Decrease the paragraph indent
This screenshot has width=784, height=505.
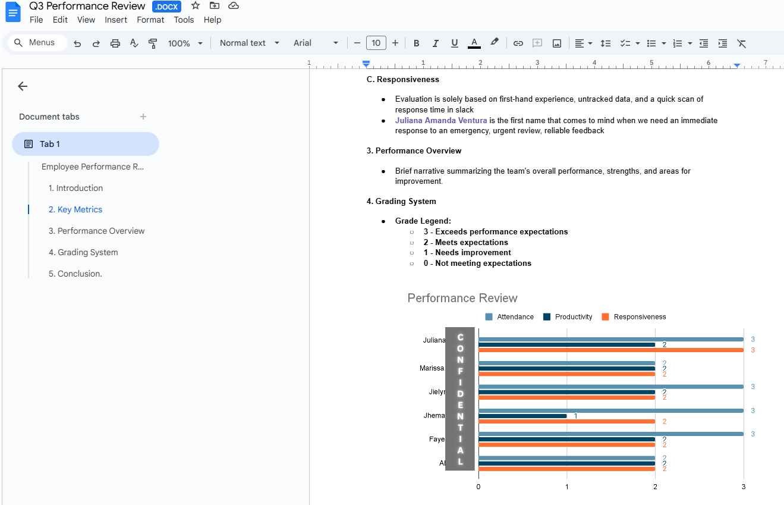tap(704, 43)
